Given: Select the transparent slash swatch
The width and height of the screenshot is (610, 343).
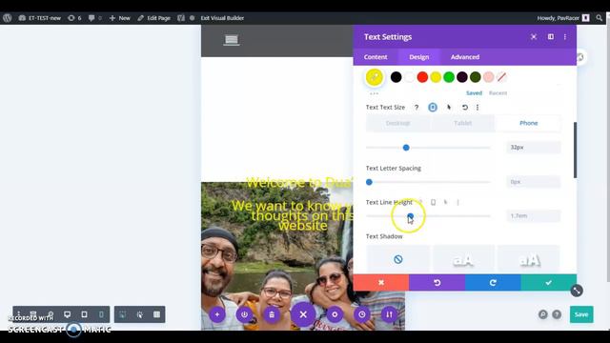Looking at the screenshot, I should pyautogui.click(x=502, y=77).
